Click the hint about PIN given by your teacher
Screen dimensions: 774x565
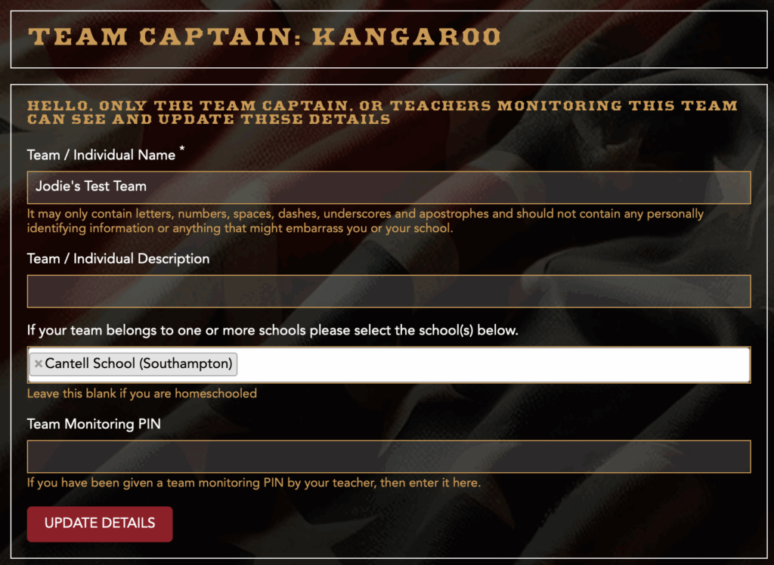coord(254,482)
